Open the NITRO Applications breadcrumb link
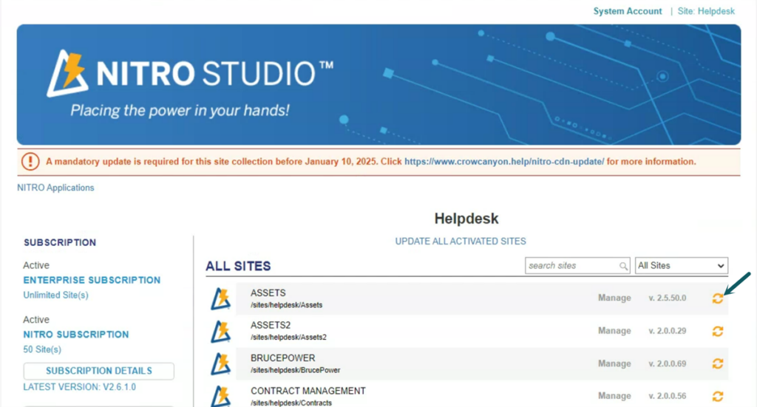The height and width of the screenshot is (407, 757). (x=55, y=188)
